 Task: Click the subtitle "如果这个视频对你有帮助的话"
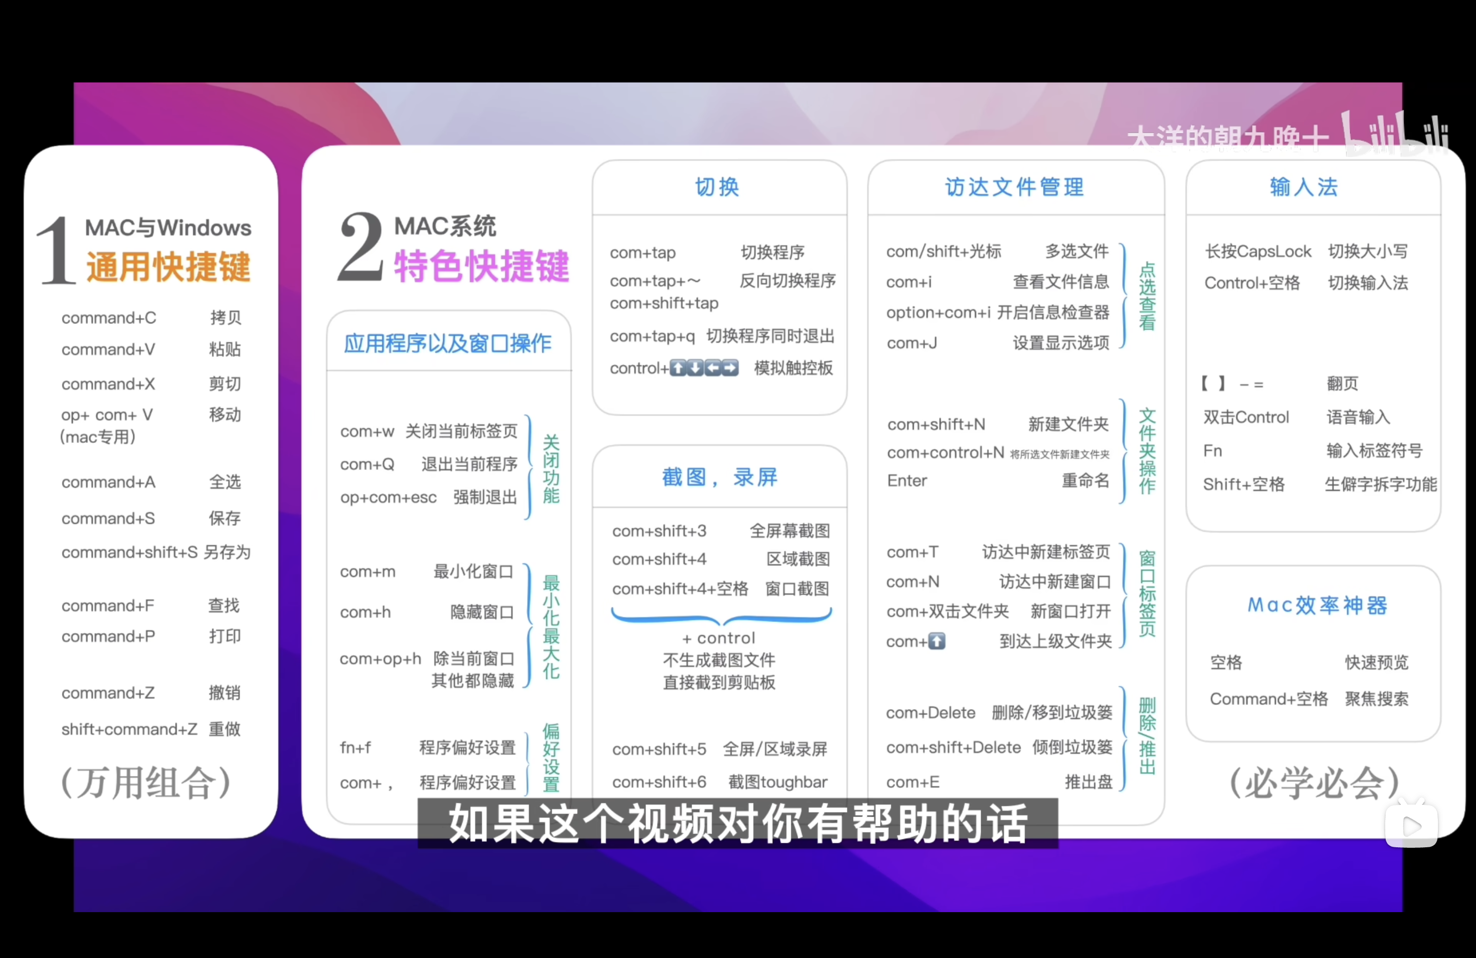738,823
